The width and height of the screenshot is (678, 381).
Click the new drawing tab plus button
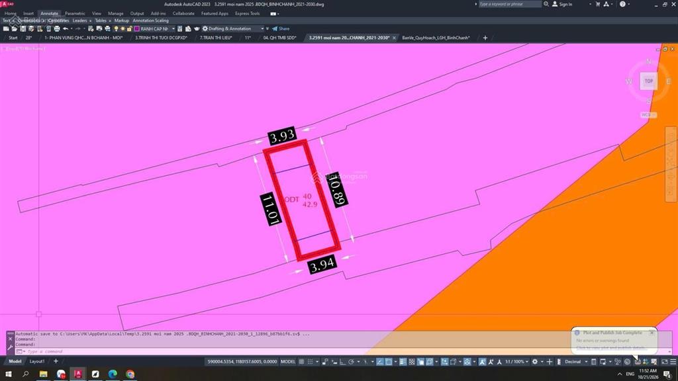(485, 38)
